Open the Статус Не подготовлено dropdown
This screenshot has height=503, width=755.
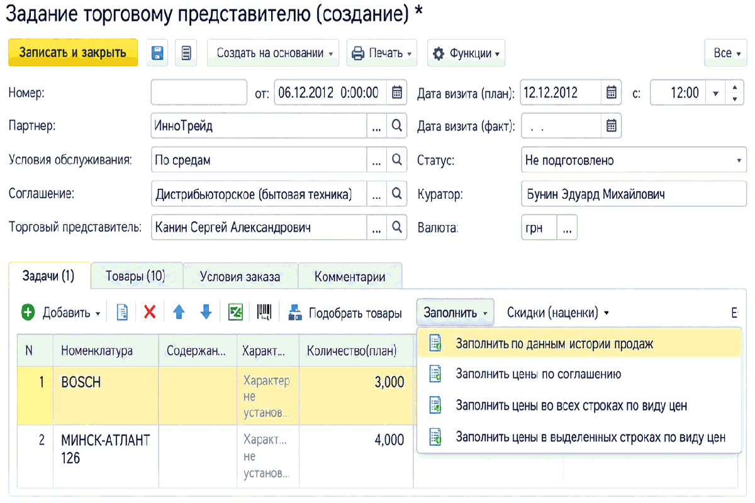coord(739,160)
